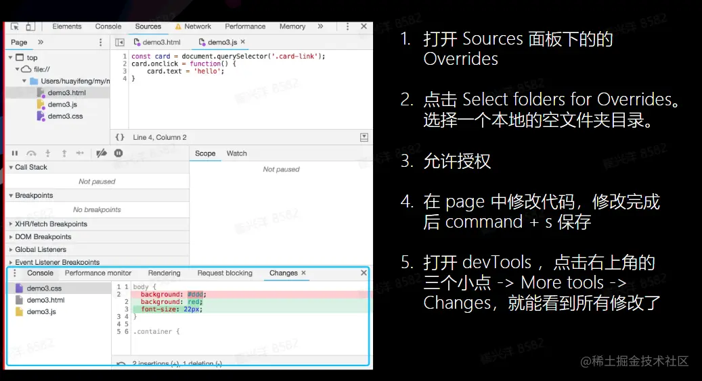The width and height of the screenshot is (702, 381).
Task: Open the top Console tab
Action: (108, 26)
